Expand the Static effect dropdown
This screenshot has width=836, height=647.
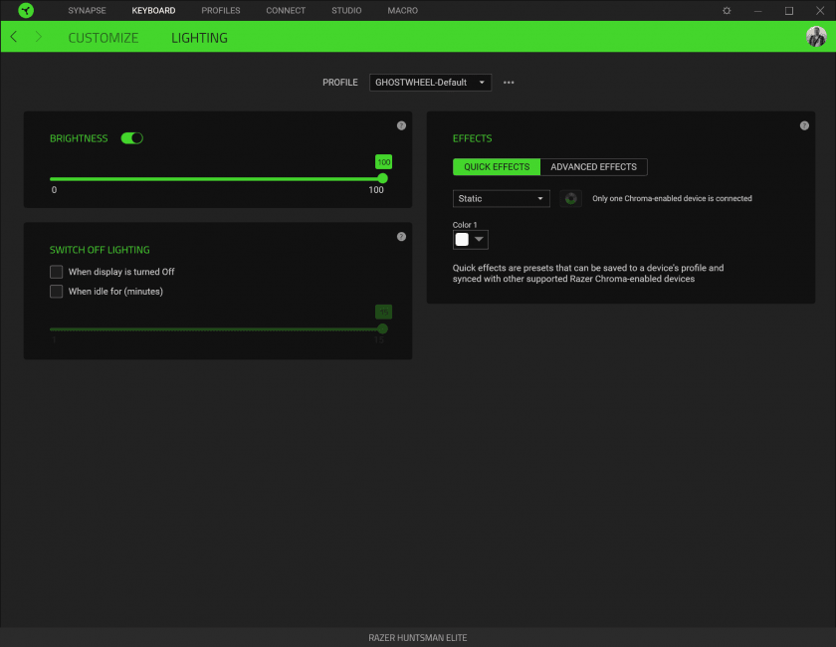[501, 199]
